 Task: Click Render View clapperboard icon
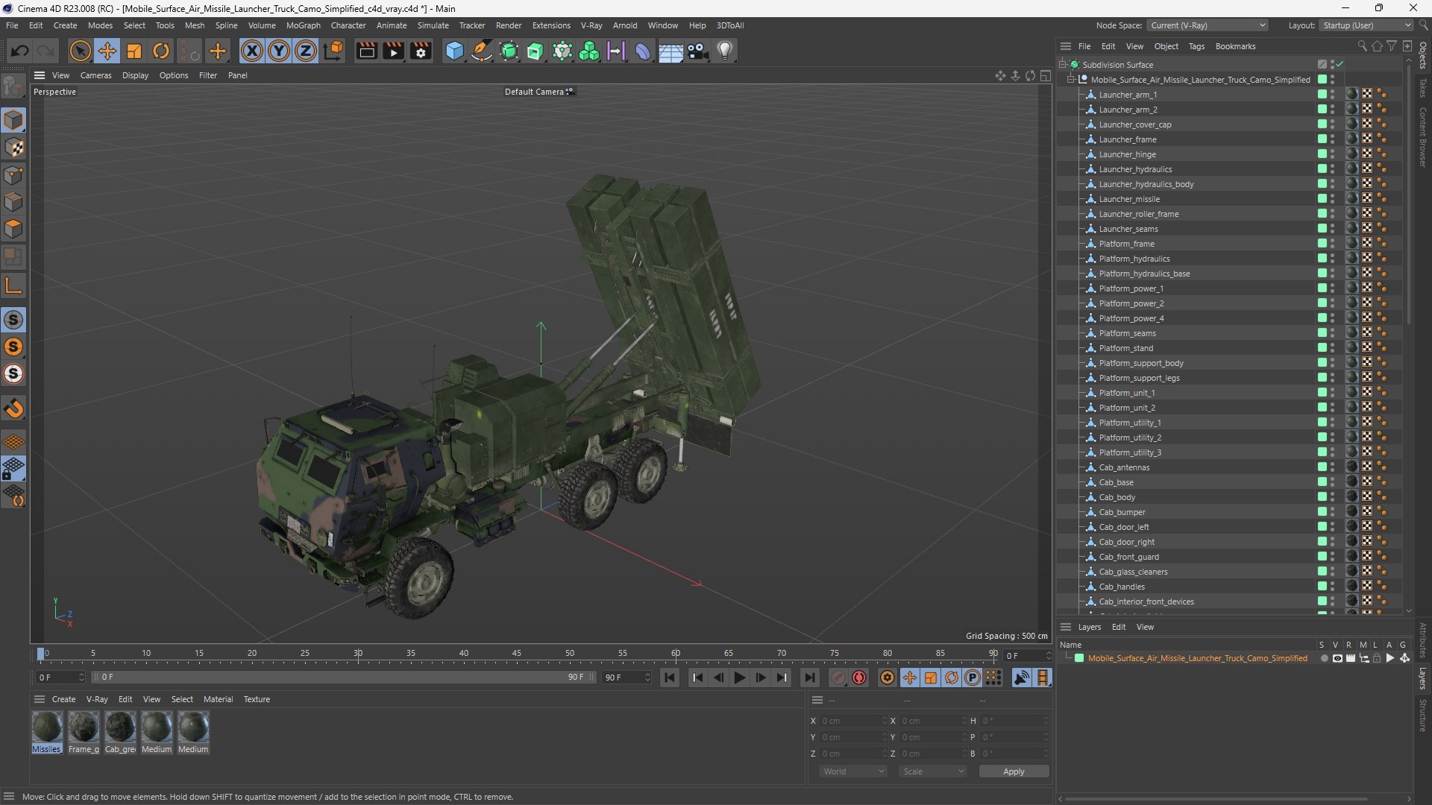point(366,51)
